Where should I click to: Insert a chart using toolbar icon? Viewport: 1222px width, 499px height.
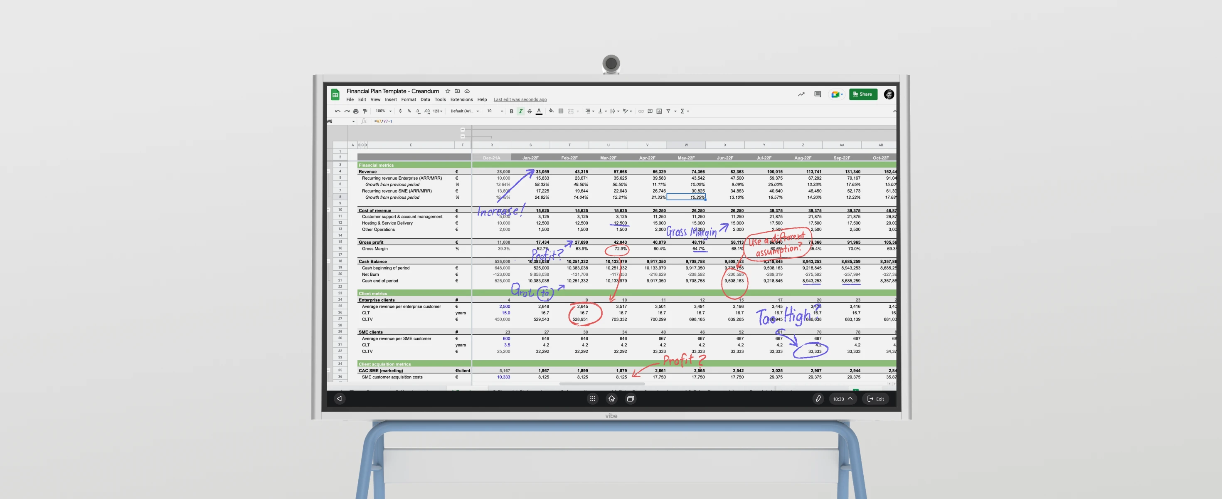point(659,111)
